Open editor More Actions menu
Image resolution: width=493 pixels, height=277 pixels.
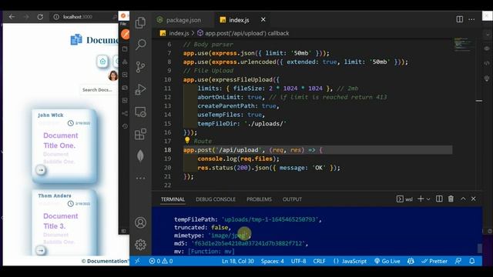coord(471,19)
